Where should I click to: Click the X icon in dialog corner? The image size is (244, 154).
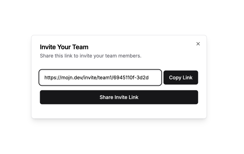[198, 44]
